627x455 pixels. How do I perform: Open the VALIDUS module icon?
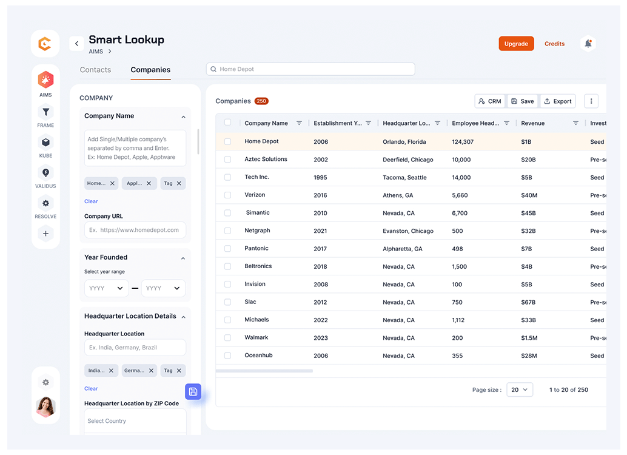tap(45, 173)
